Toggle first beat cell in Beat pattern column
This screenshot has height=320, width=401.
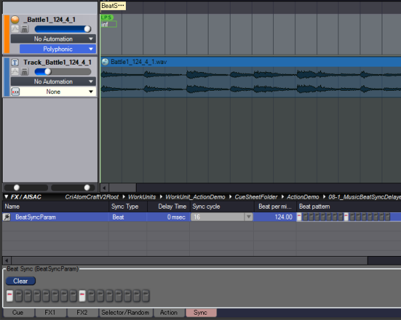click(x=299, y=217)
